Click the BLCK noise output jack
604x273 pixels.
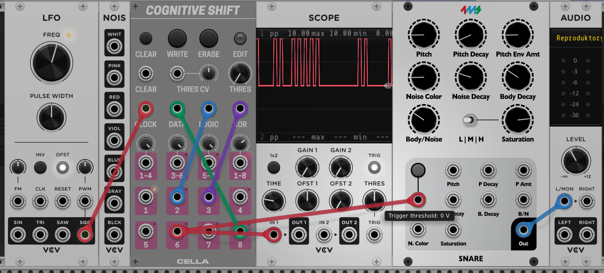[x=115, y=235]
